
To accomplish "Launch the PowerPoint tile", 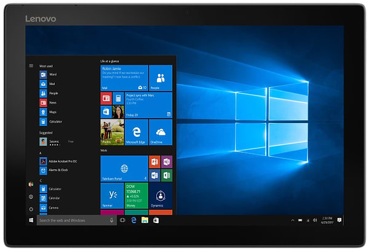I will point(154,161).
